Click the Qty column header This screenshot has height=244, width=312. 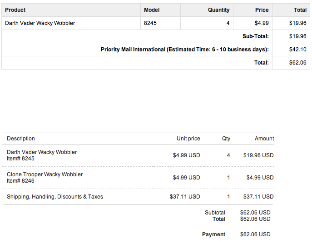226,139
